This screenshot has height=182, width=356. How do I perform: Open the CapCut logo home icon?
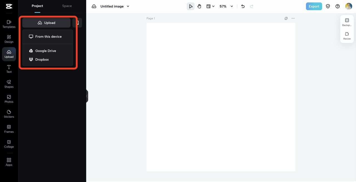9,6
